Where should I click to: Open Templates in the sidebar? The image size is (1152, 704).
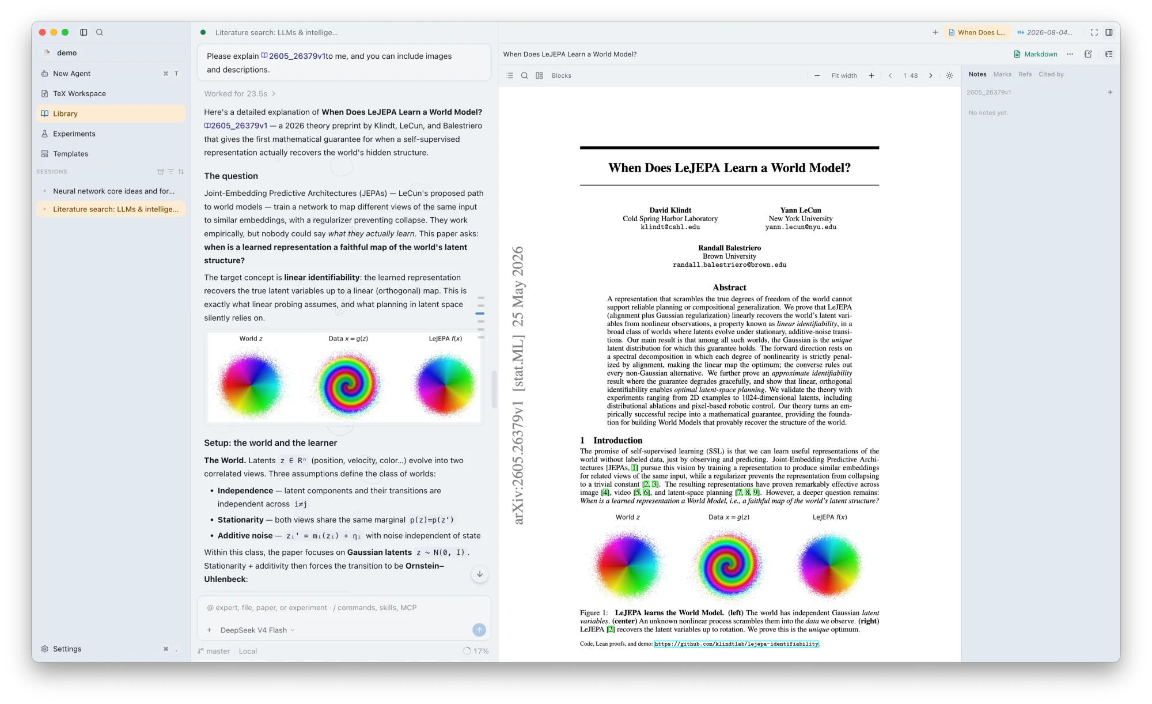[x=111, y=154]
